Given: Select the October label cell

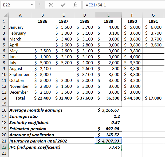Looking at the screenshot, I should 20,81.
